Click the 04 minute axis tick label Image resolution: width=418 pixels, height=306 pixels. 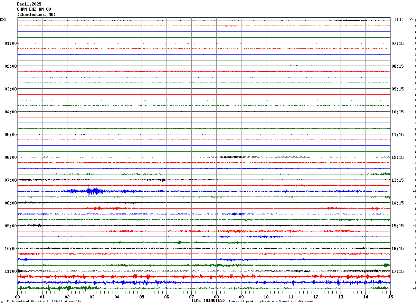click(117, 297)
